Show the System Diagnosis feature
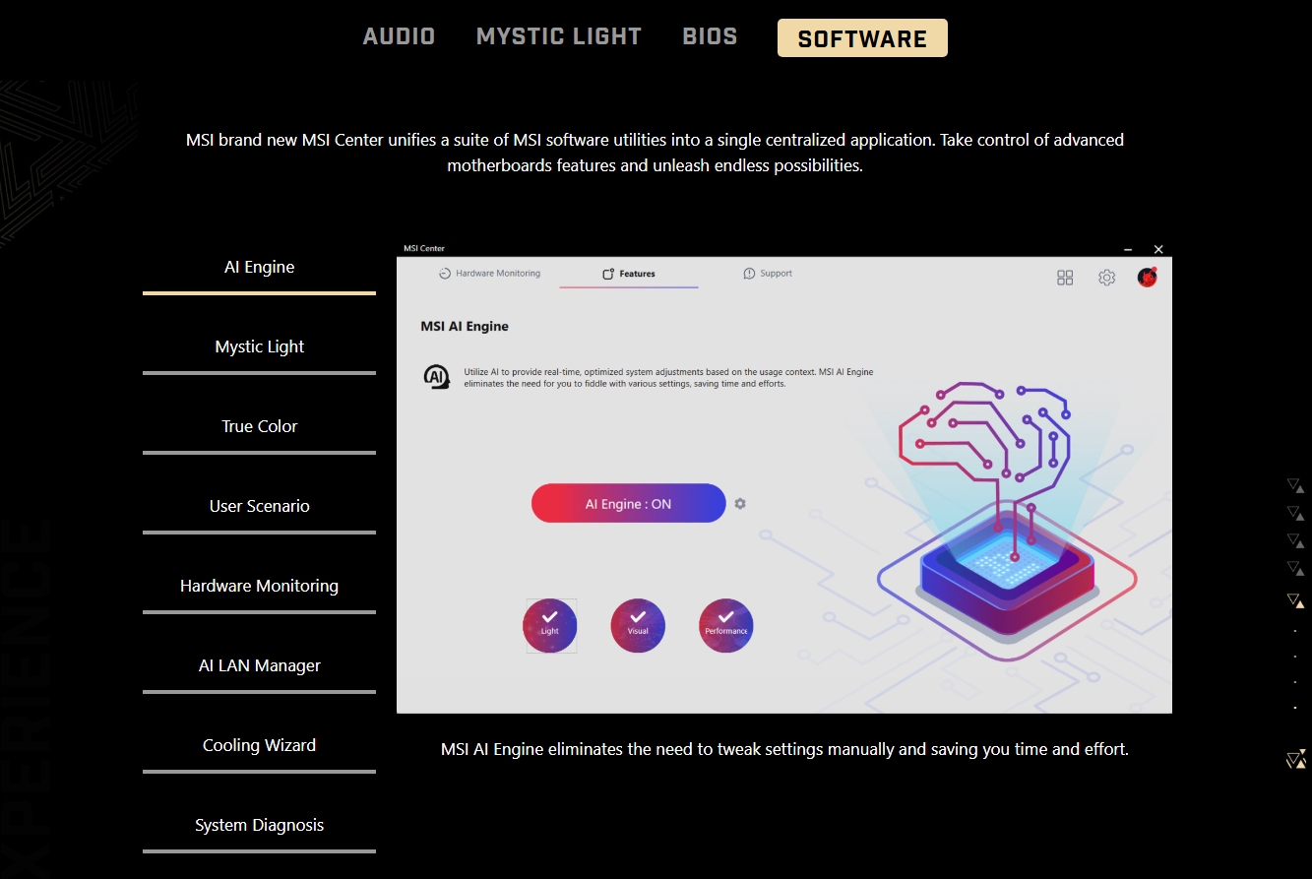Image resolution: width=1312 pixels, height=879 pixels. pos(259,825)
